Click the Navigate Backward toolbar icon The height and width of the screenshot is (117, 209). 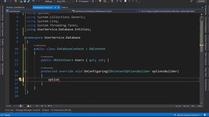[5, 1]
